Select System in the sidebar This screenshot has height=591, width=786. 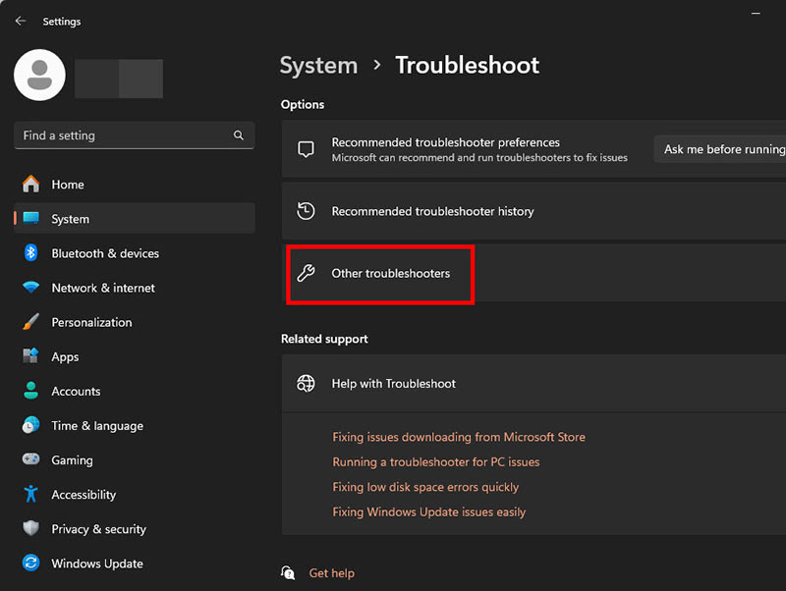(x=135, y=218)
